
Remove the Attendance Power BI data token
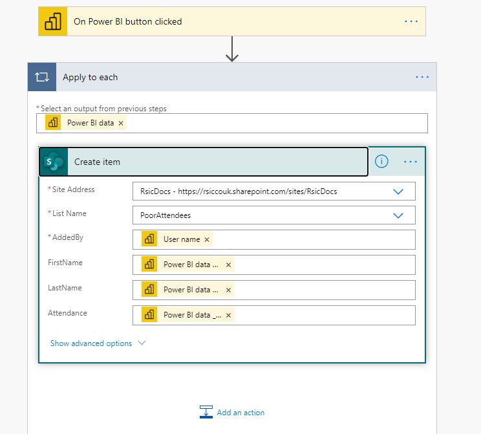click(x=228, y=315)
